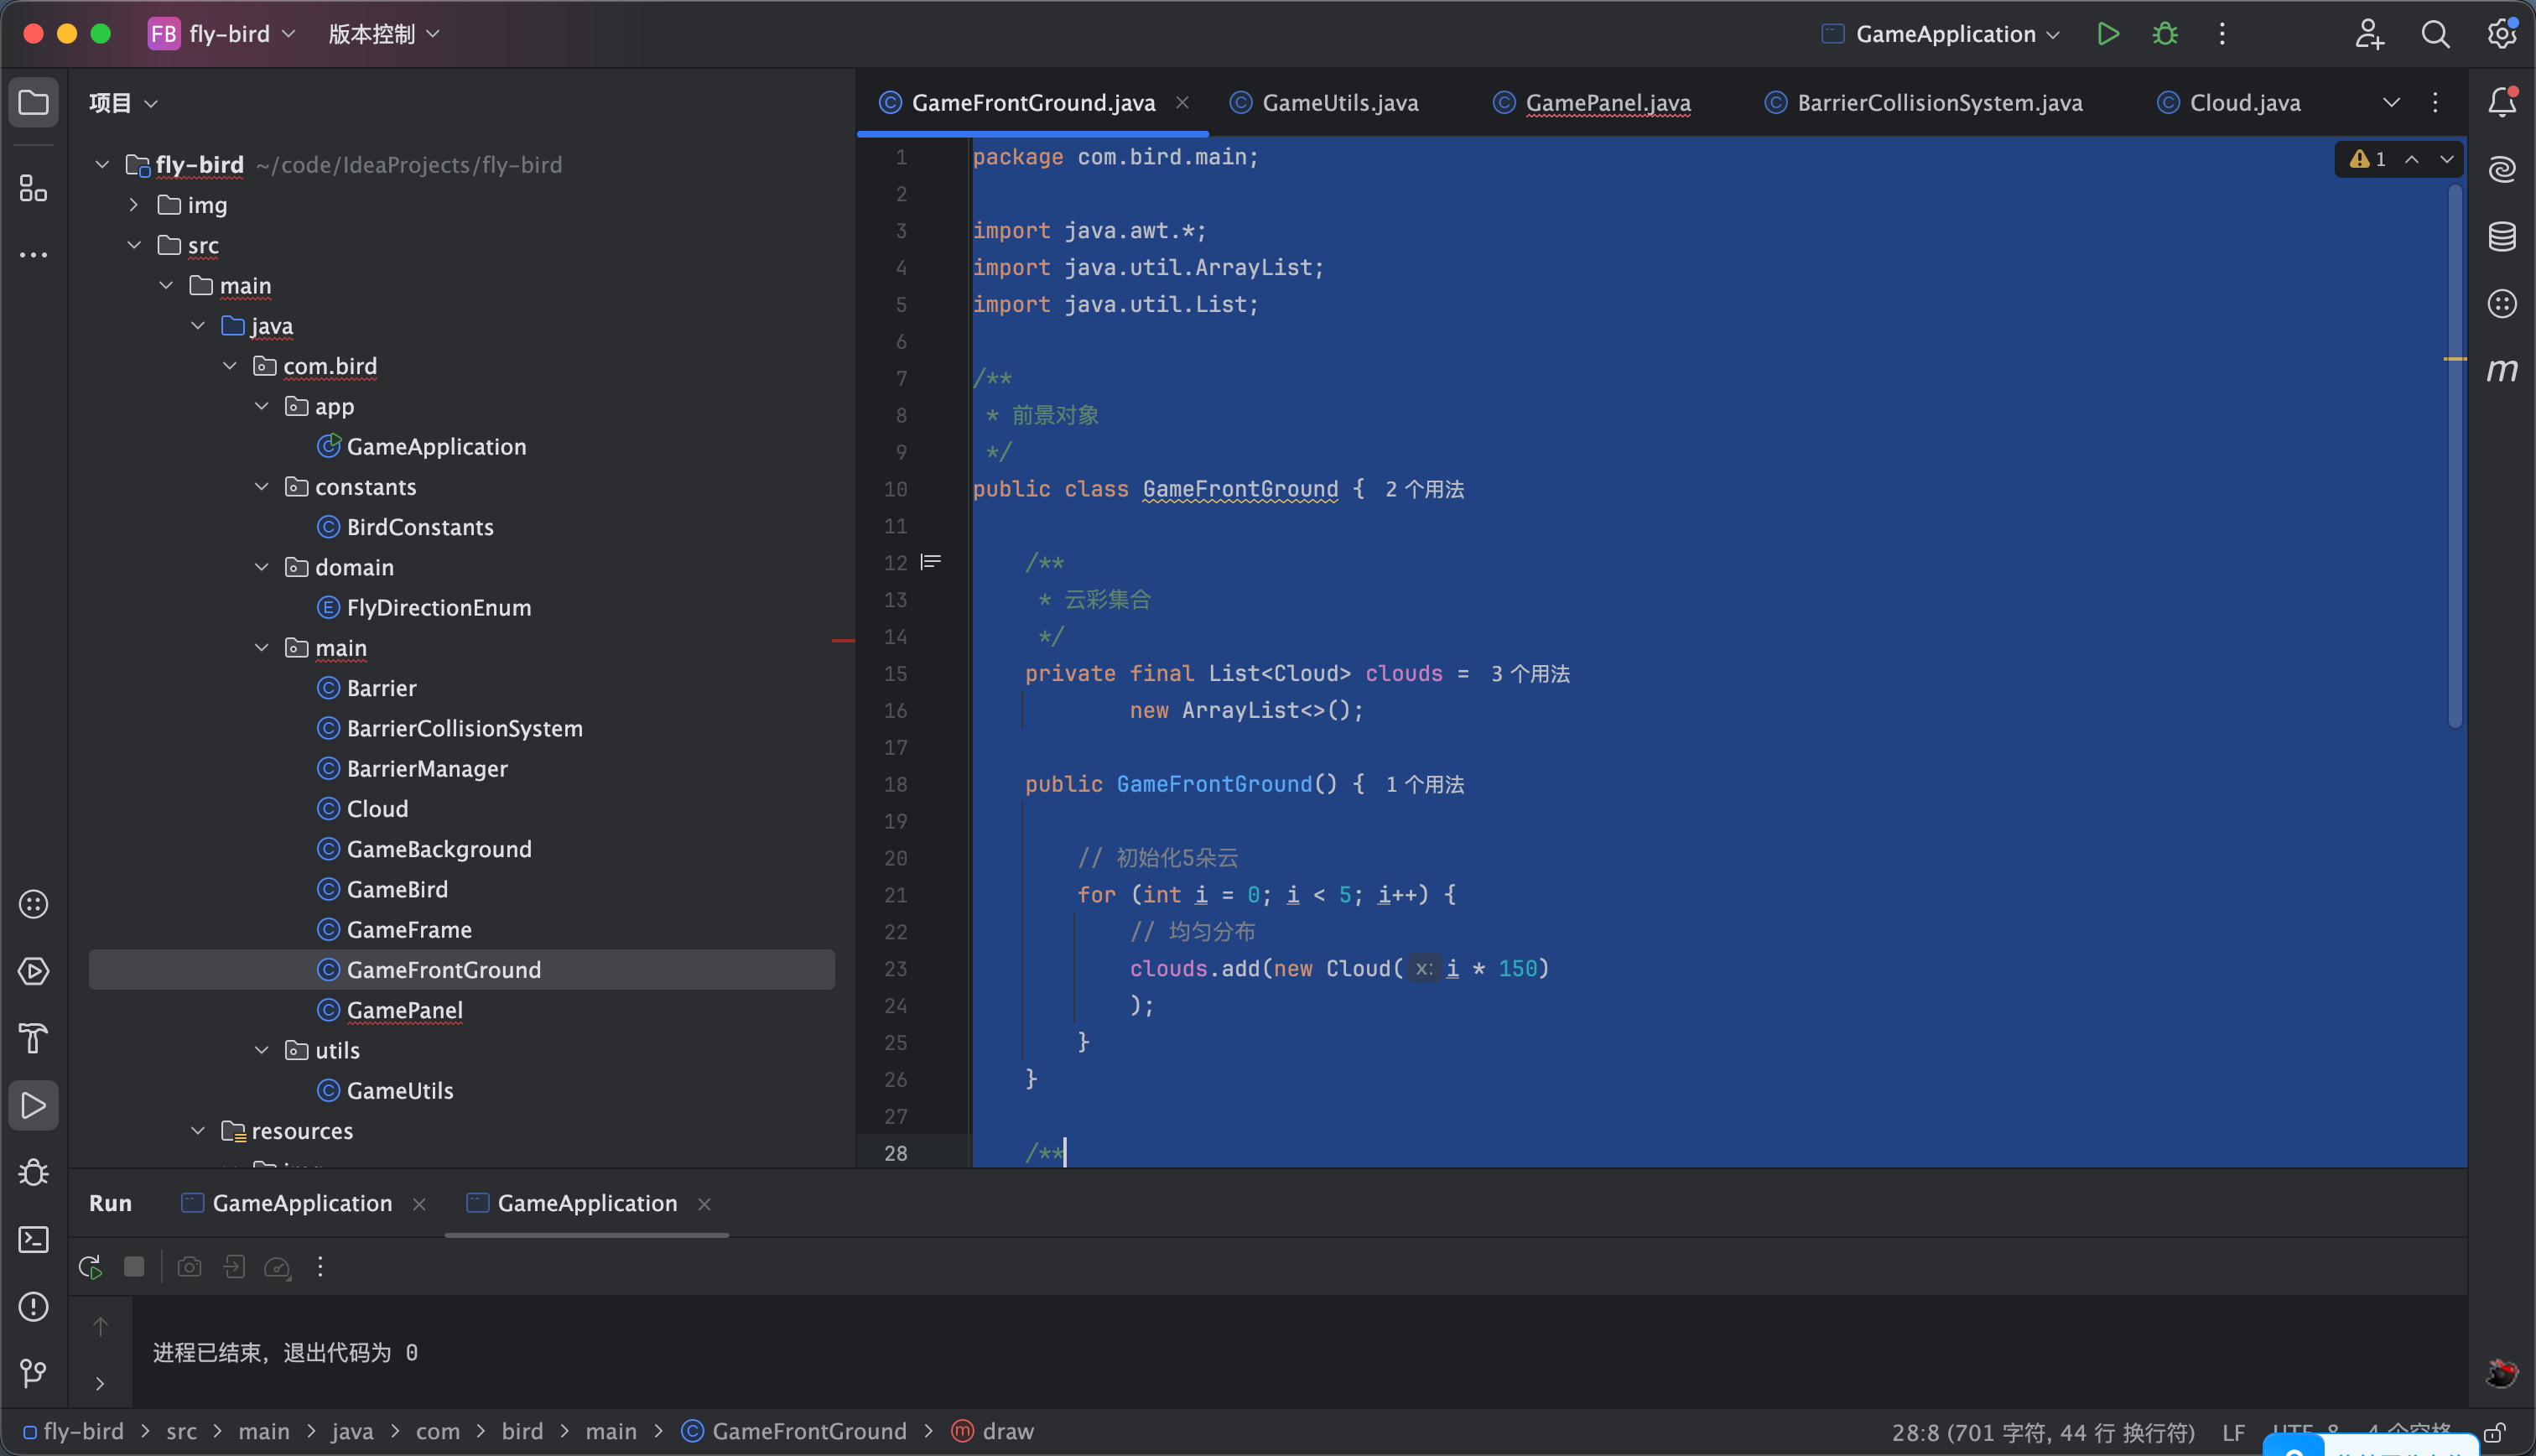Click the GameFrontGround breadcrumb in status bar
Screen dimensions: 2536x1456
[x=793, y=1432]
